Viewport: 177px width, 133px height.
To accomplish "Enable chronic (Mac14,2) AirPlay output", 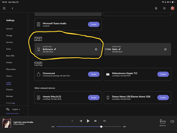I will (94, 98).
